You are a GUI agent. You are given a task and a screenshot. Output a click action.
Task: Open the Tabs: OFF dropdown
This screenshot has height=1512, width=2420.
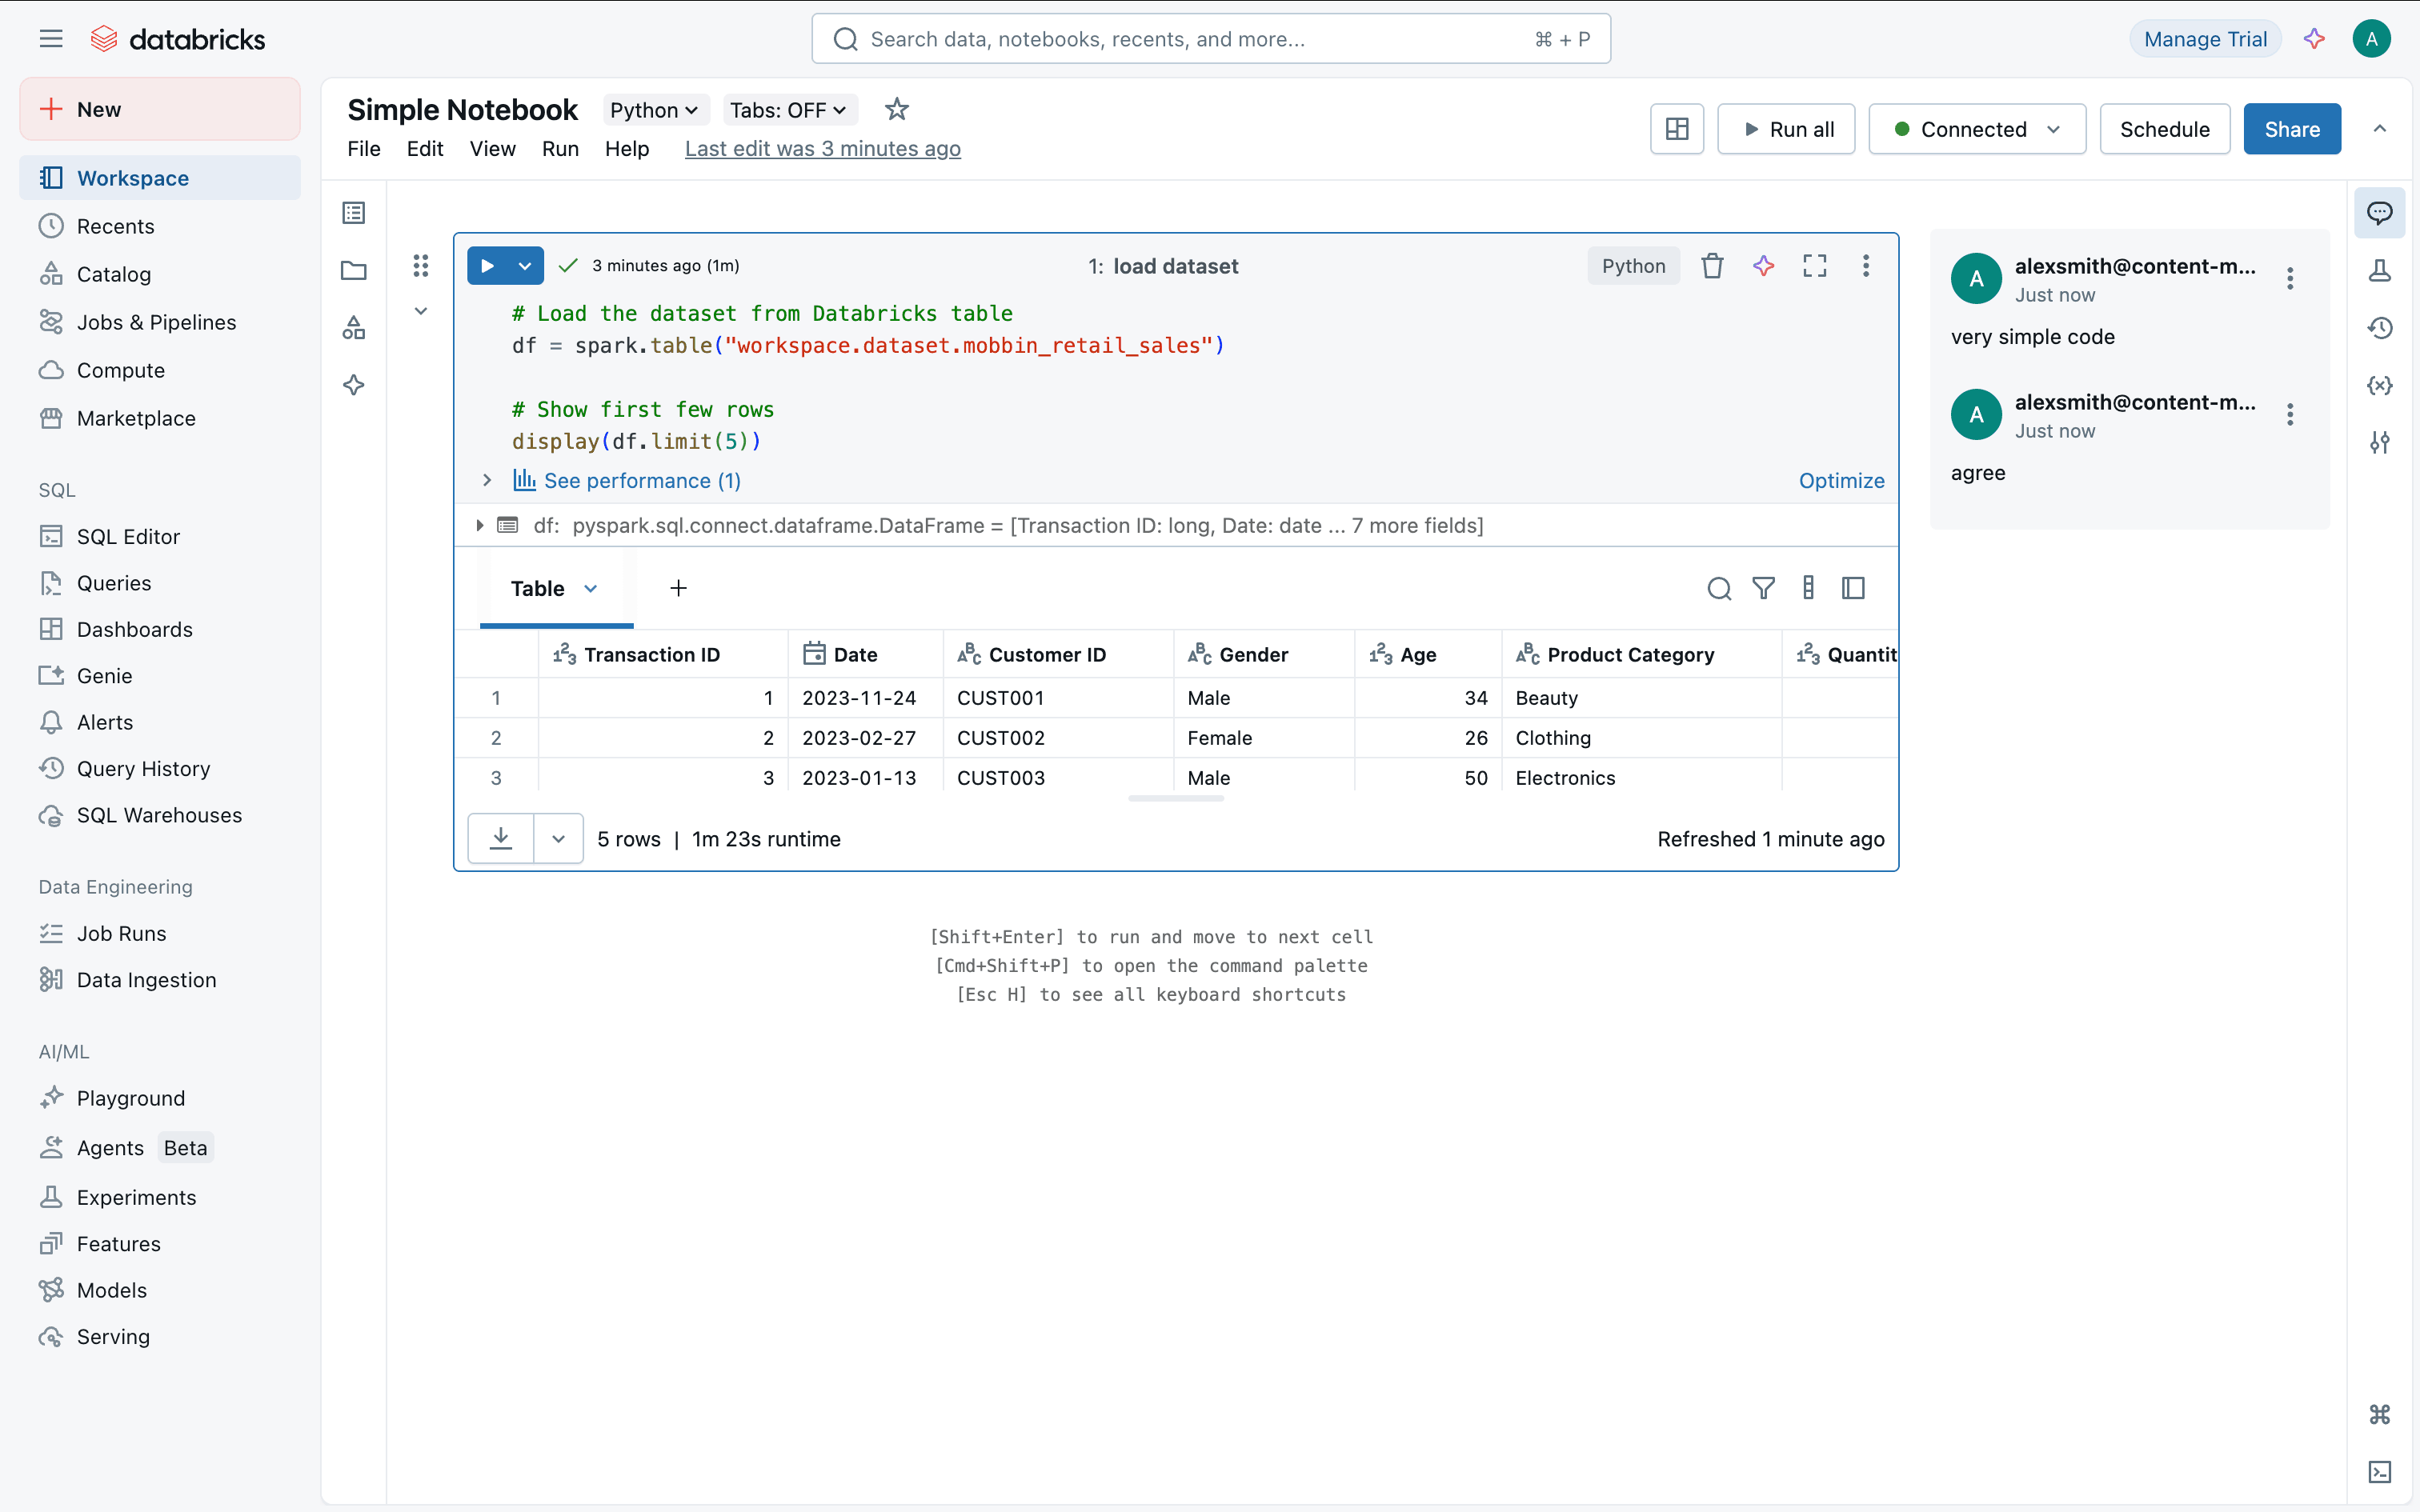tap(788, 110)
